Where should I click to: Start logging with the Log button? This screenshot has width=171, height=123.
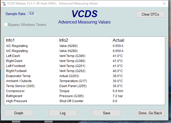click(x=63, y=113)
